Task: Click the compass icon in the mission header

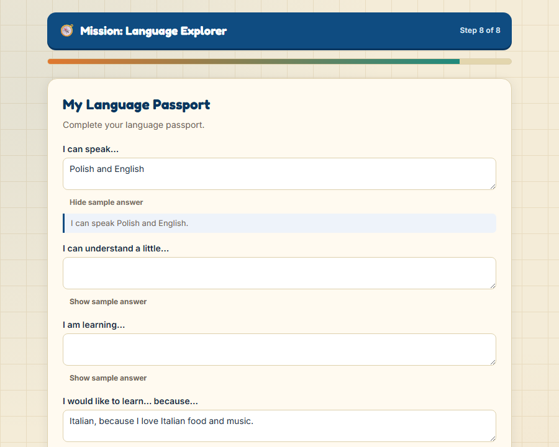Action: tap(66, 30)
